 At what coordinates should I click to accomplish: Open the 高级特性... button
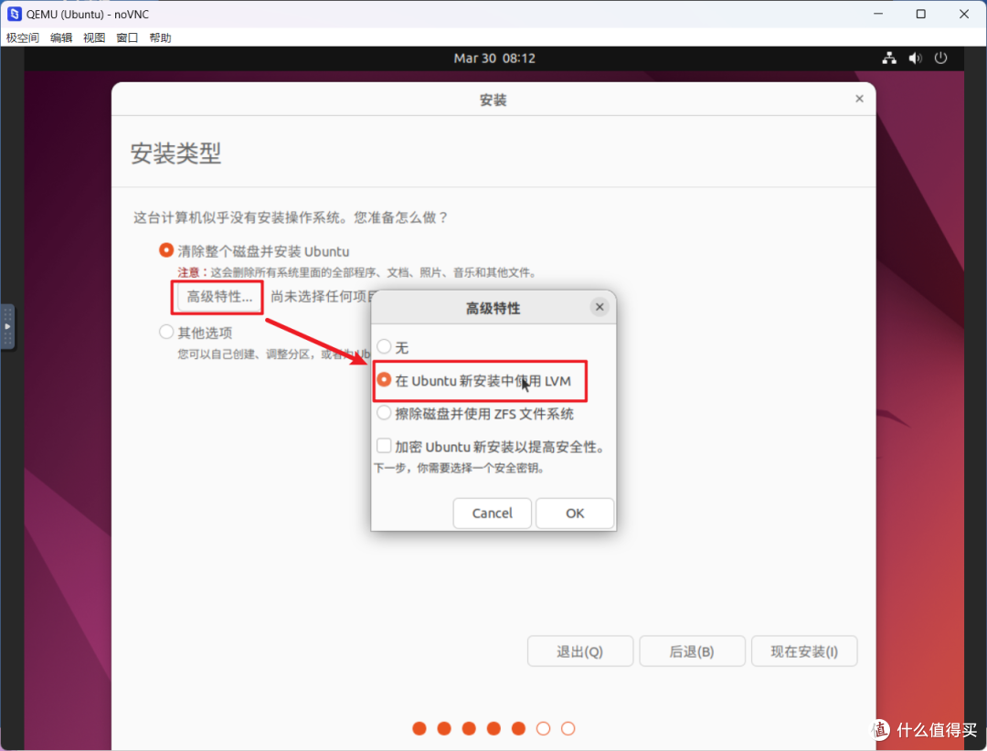pyautogui.click(x=219, y=297)
